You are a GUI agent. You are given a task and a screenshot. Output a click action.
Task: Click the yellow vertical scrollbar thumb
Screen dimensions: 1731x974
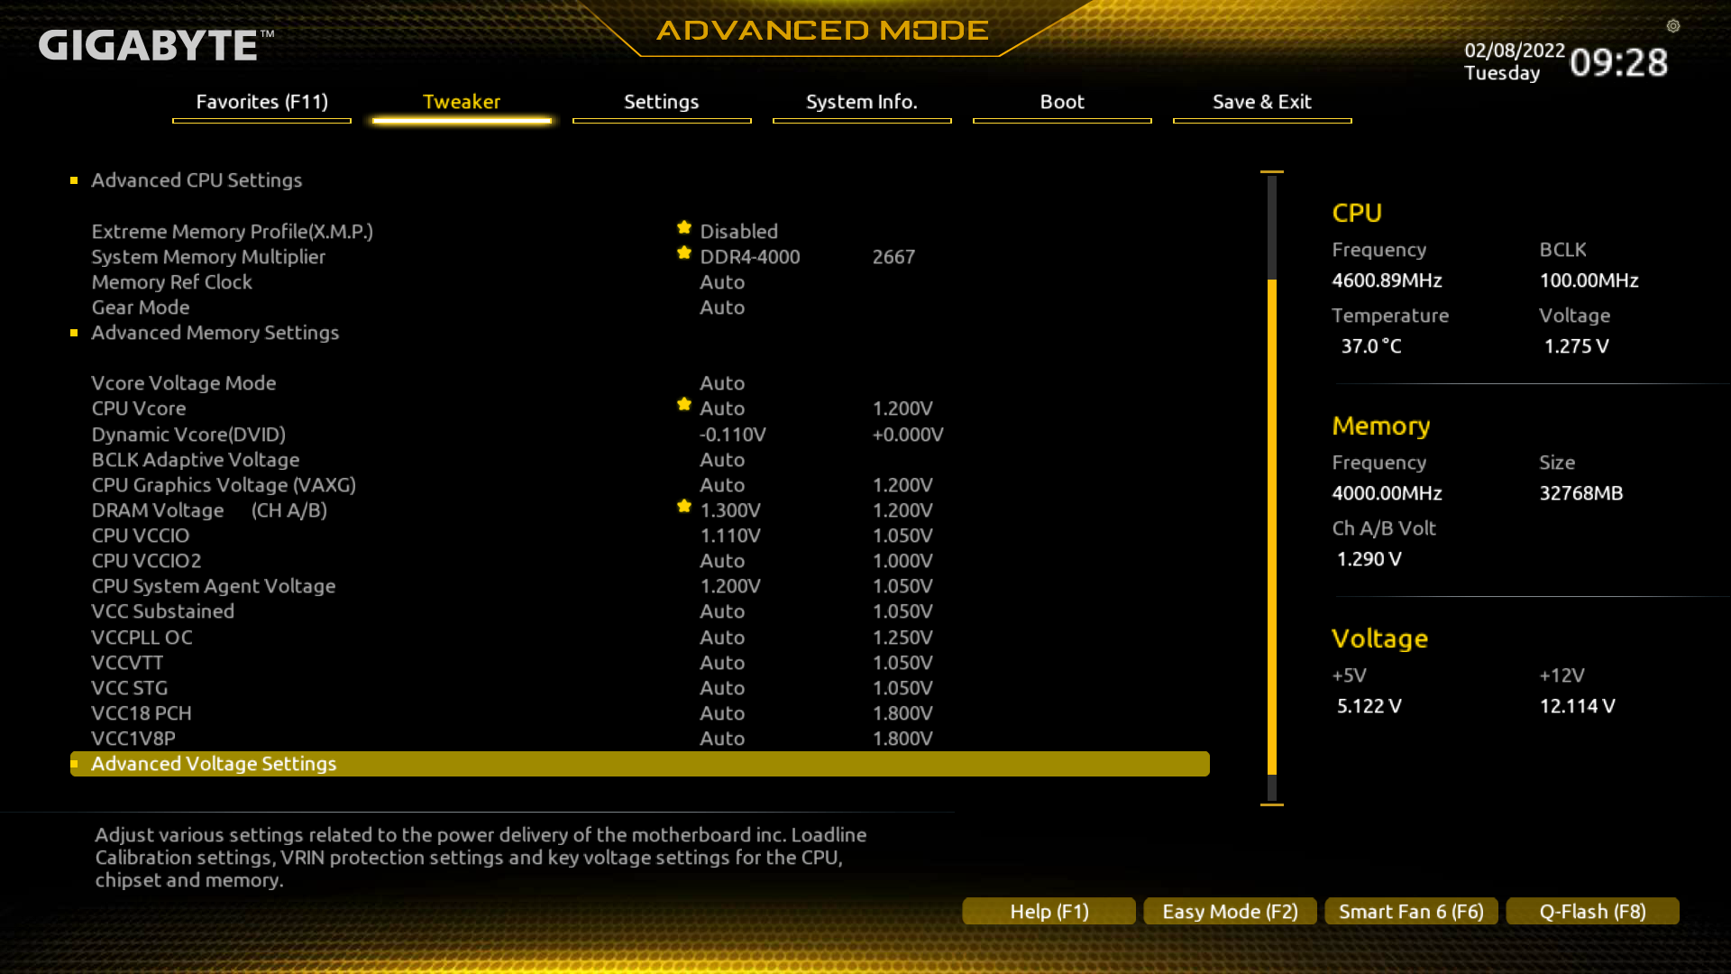click(x=1272, y=527)
